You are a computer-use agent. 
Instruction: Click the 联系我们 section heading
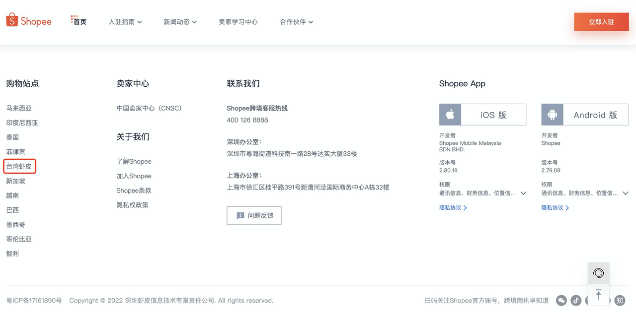coord(243,83)
